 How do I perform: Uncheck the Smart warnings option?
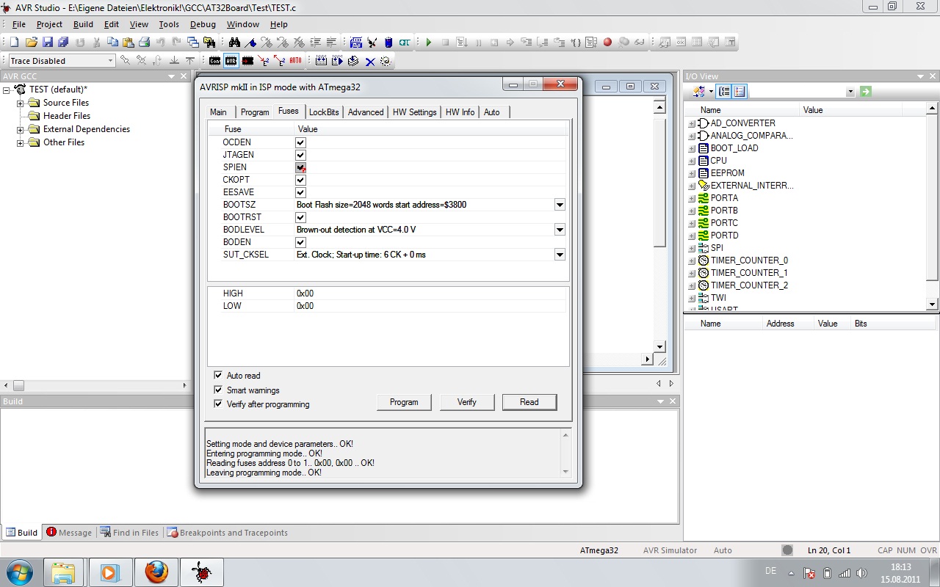(x=218, y=390)
